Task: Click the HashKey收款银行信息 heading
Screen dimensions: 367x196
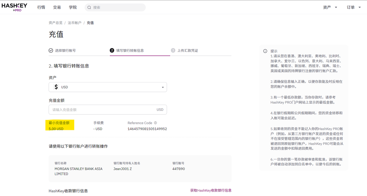Action: tap(68, 191)
